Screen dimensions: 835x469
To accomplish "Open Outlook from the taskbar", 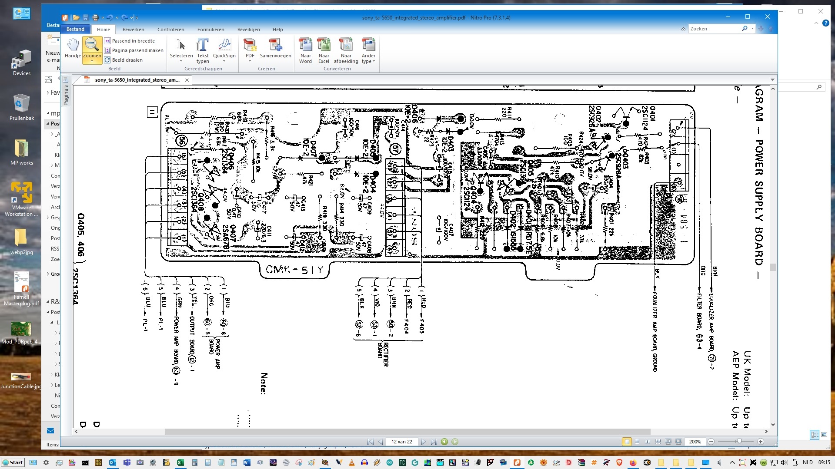I will click(113, 462).
